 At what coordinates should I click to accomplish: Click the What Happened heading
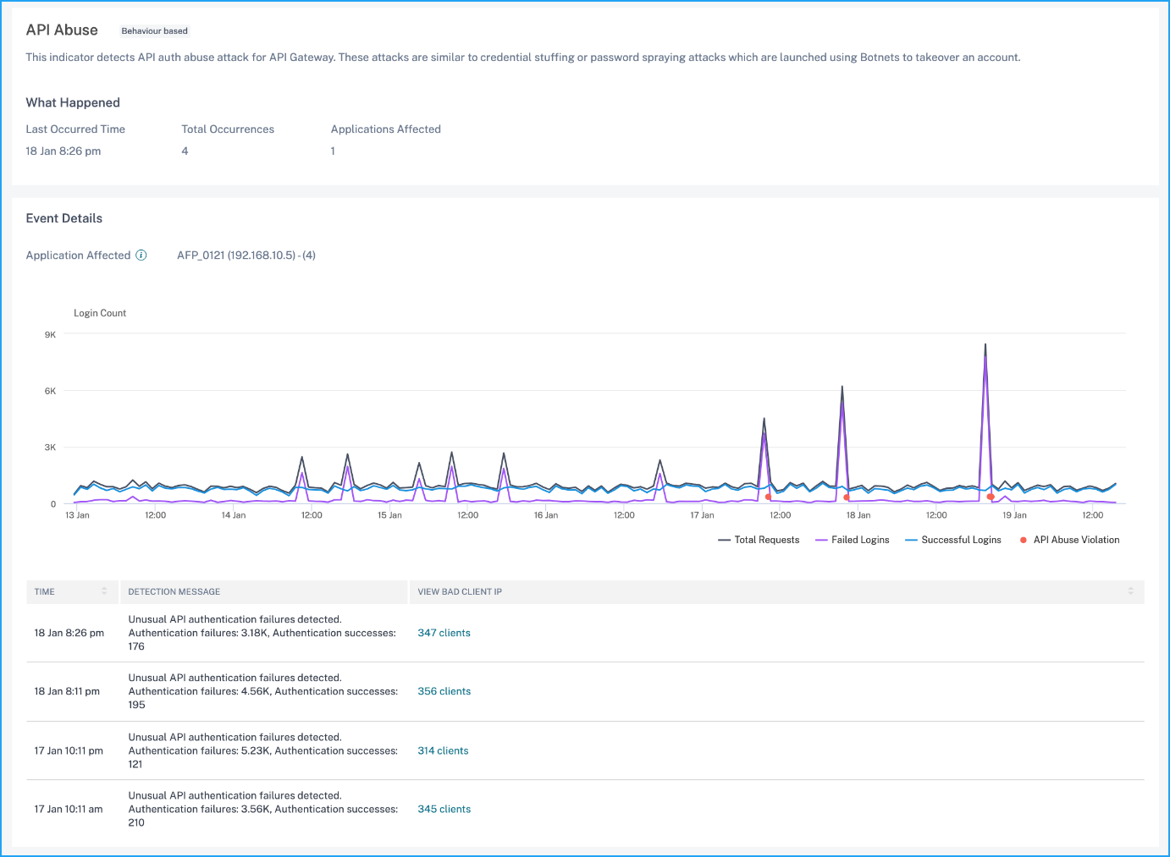click(x=73, y=102)
